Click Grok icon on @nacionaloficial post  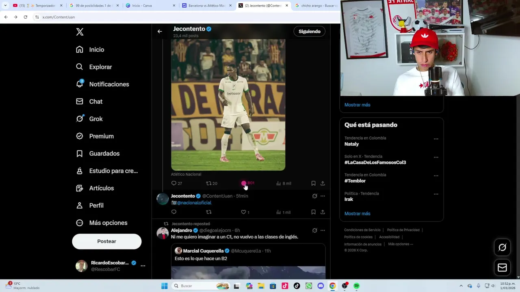[x=314, y=196]
